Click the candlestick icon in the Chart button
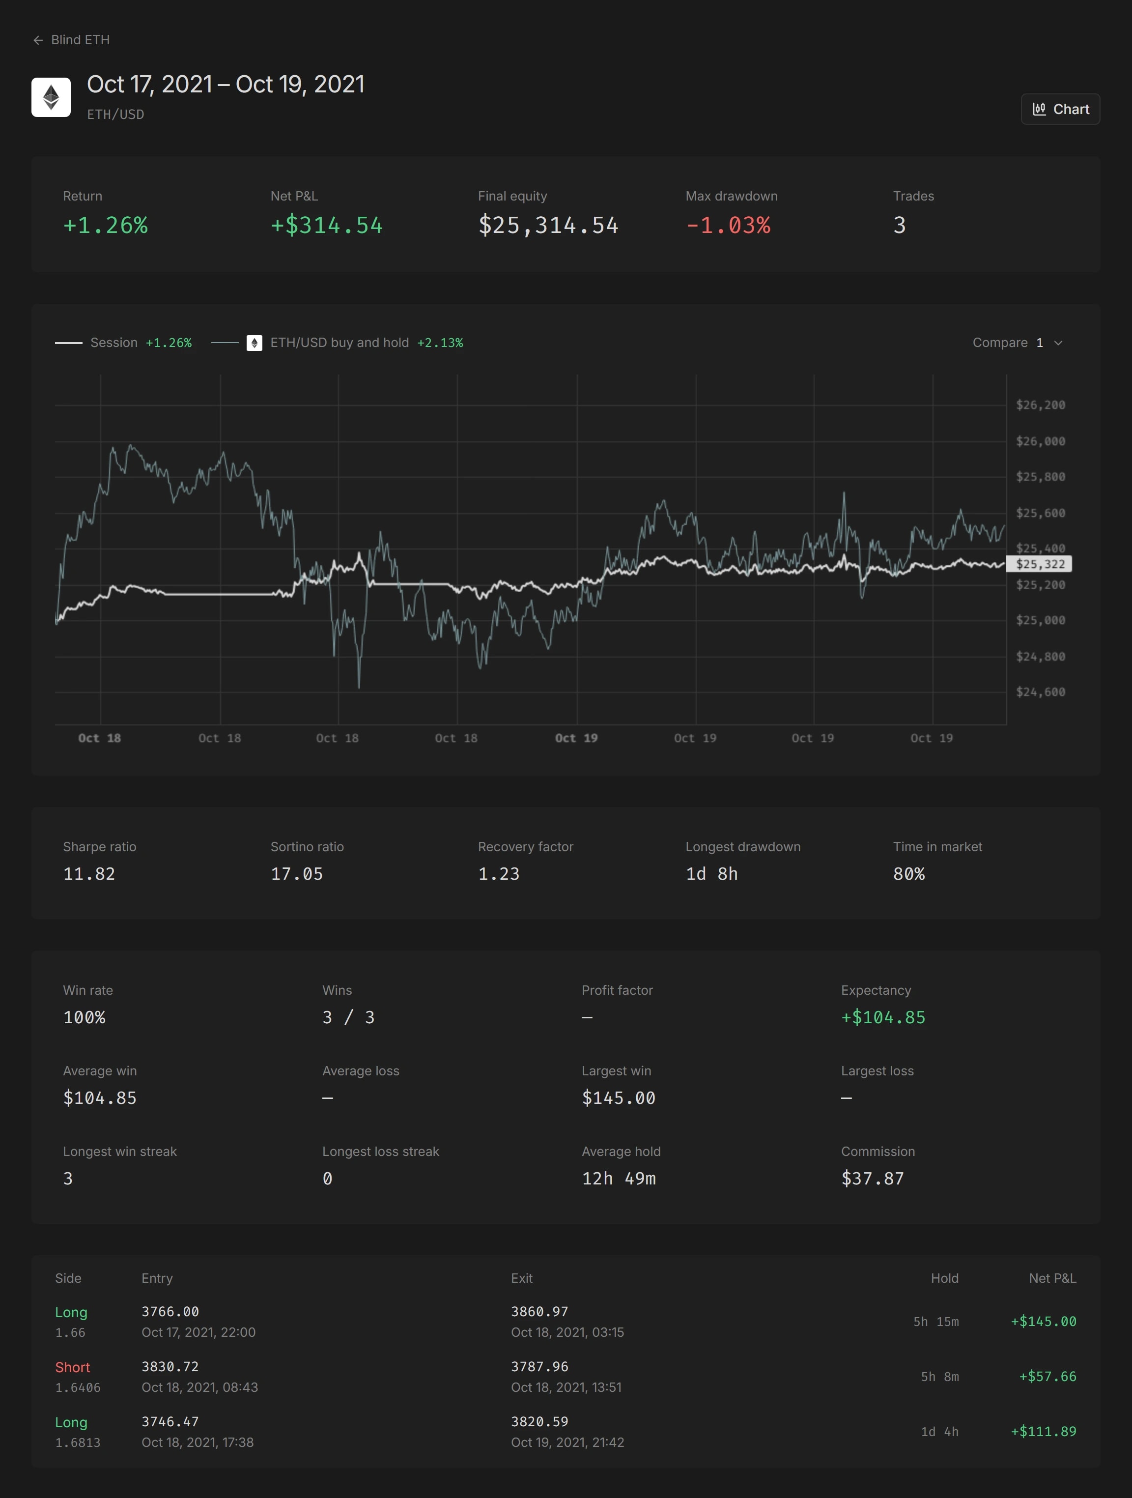The width and height of the screenshot is (1132, 1498). tap(1039, 109)
